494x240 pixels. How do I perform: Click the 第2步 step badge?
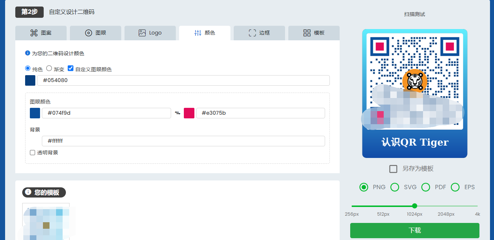29,12
